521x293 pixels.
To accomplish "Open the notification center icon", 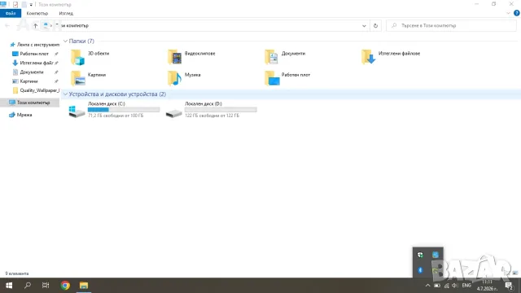I will tap(509, 286).
